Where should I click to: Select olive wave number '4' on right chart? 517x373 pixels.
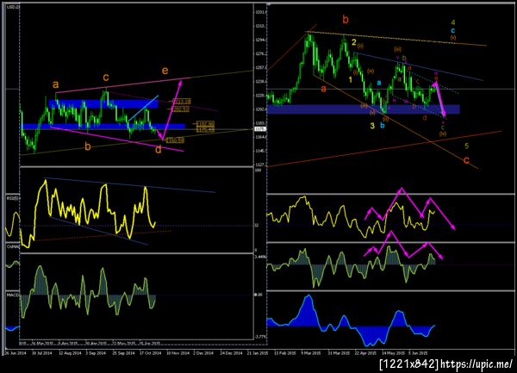[x=453, y=22]
